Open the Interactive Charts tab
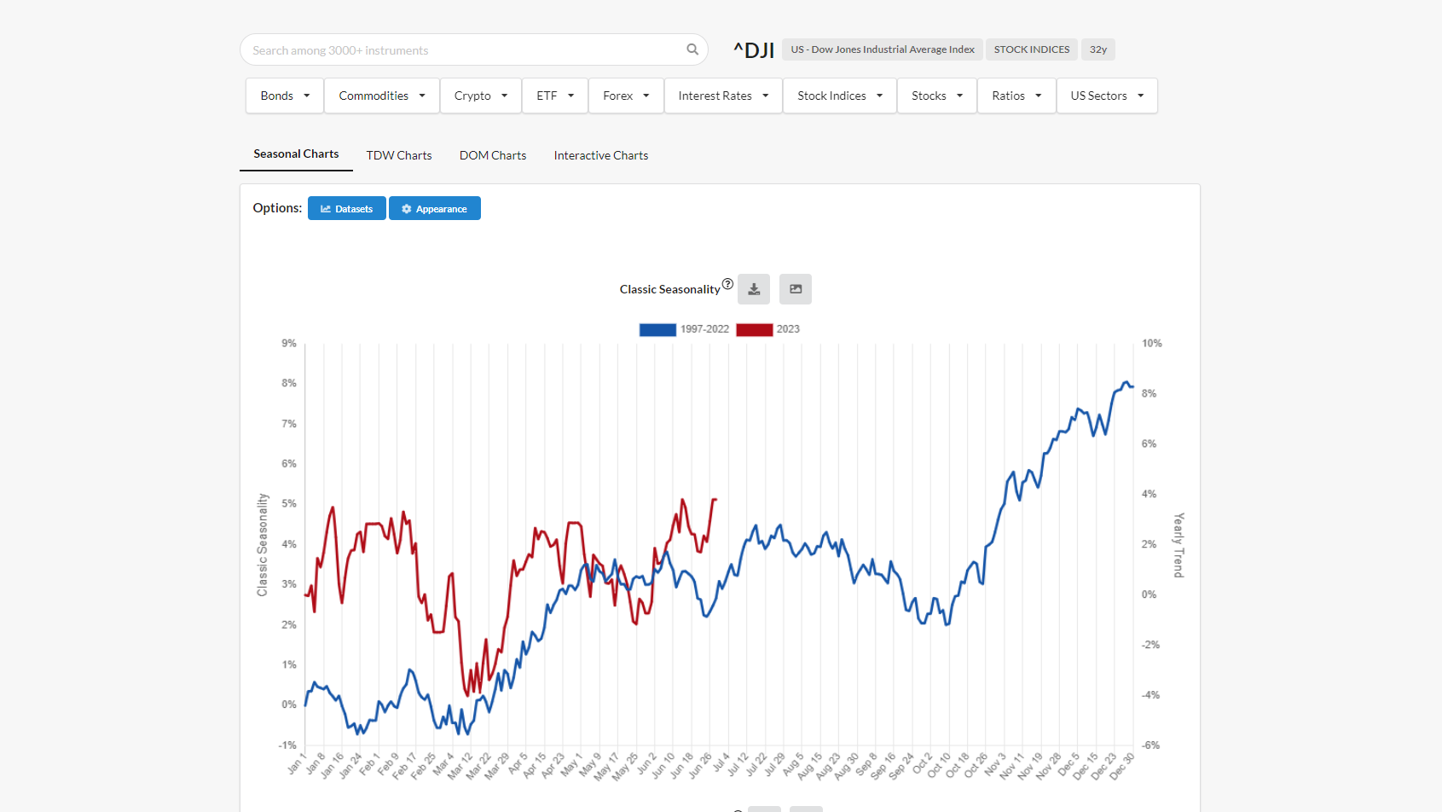Image resolution: width=1442 pixels, height=812 pixels. point(601,155)
